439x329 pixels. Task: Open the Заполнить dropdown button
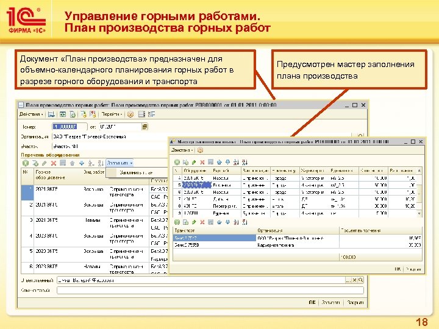tap(120, 163)
